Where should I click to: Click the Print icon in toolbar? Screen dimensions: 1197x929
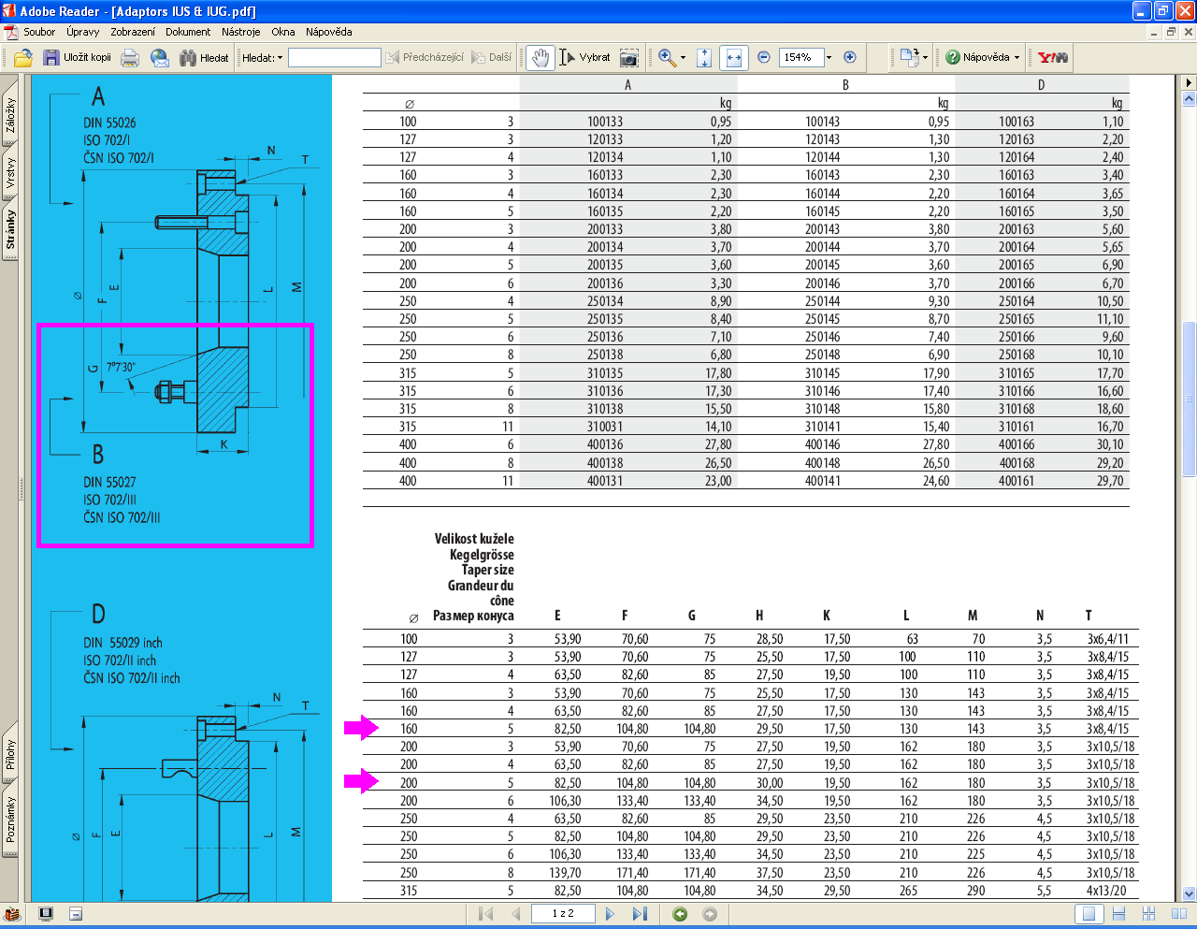130,58
